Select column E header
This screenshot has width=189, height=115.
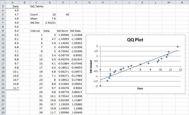tap(63, 2)
